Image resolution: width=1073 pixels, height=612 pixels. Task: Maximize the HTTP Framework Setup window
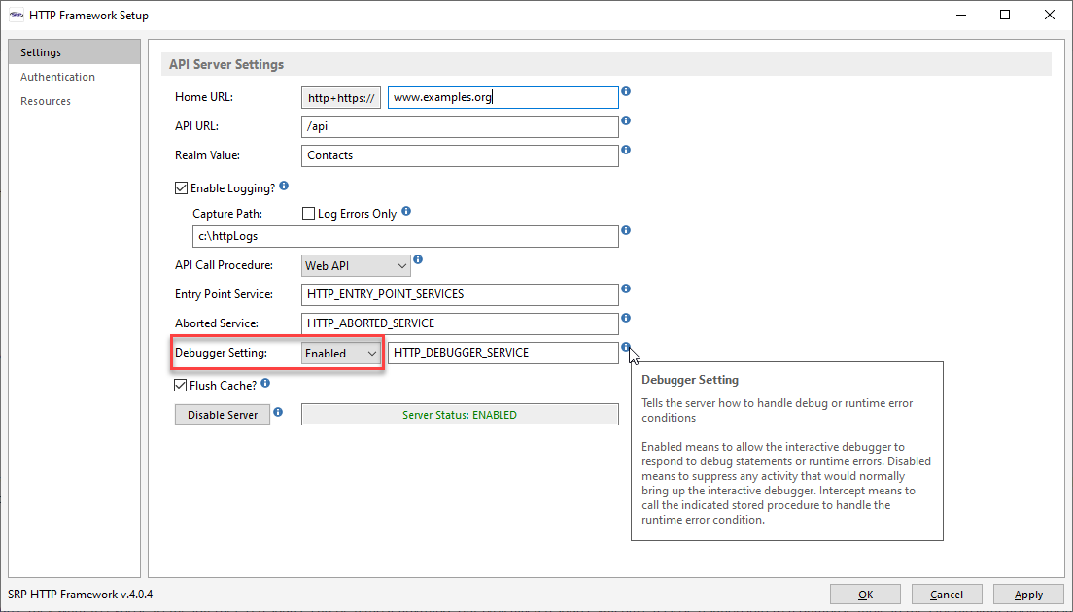(x=1005, y=15)
